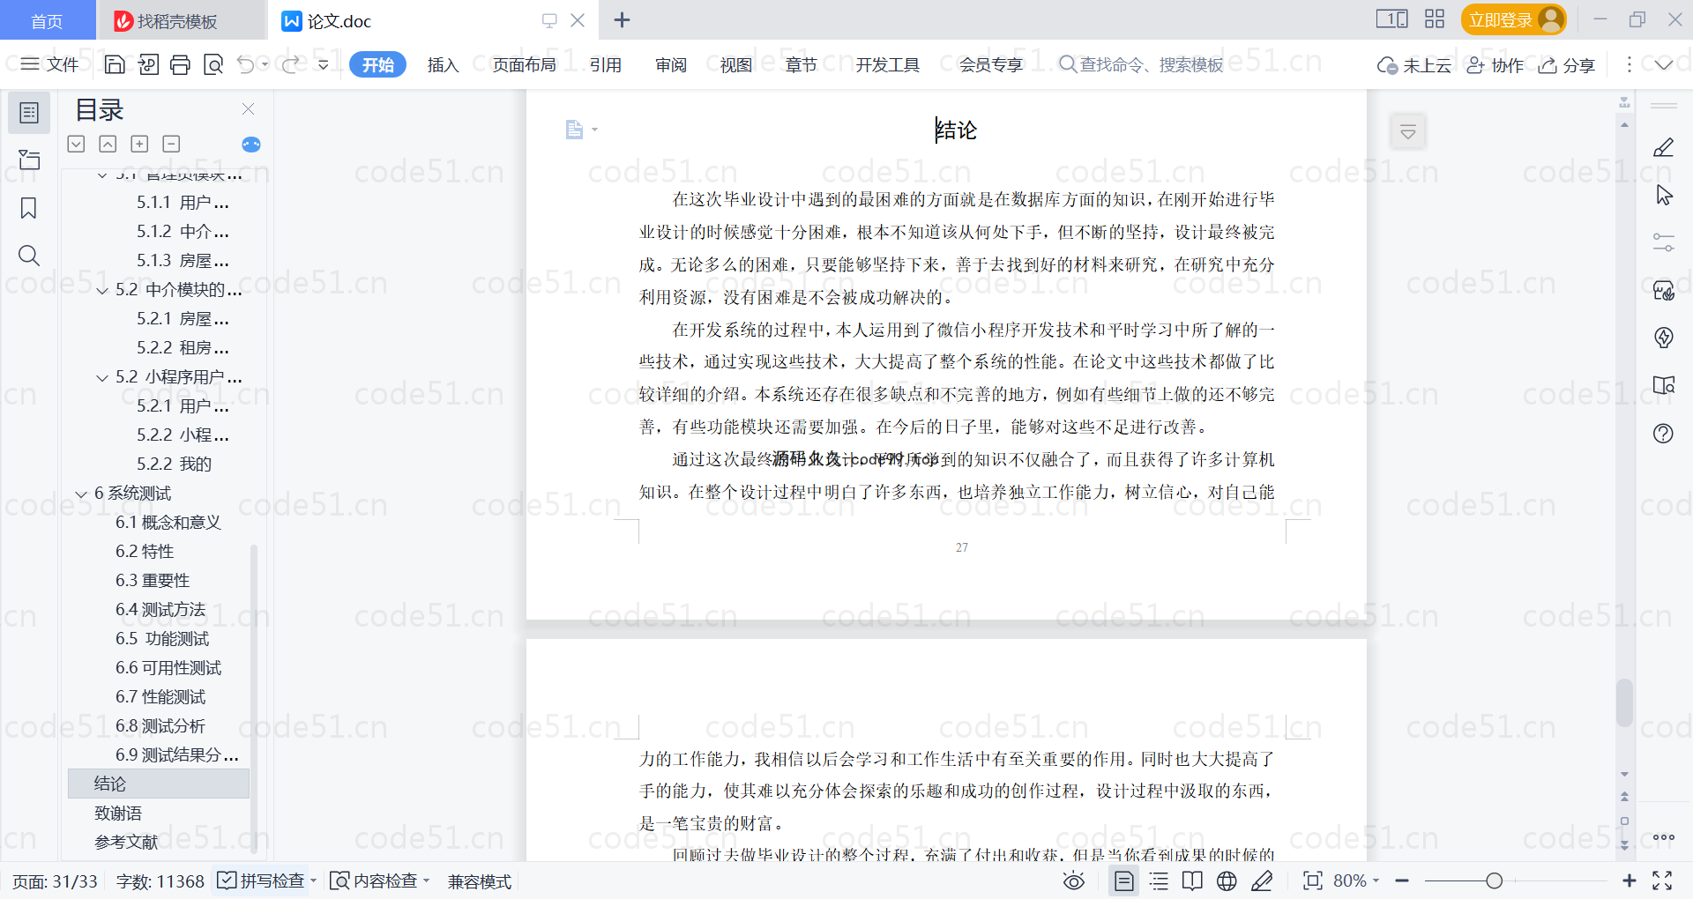This screenshot has height=899, width=1693.
Task: Click the document vertical scrollbar thumb
Action: [1624, 702]
